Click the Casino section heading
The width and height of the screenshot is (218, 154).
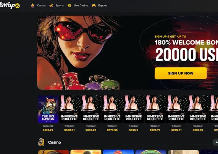click(54, 142)
